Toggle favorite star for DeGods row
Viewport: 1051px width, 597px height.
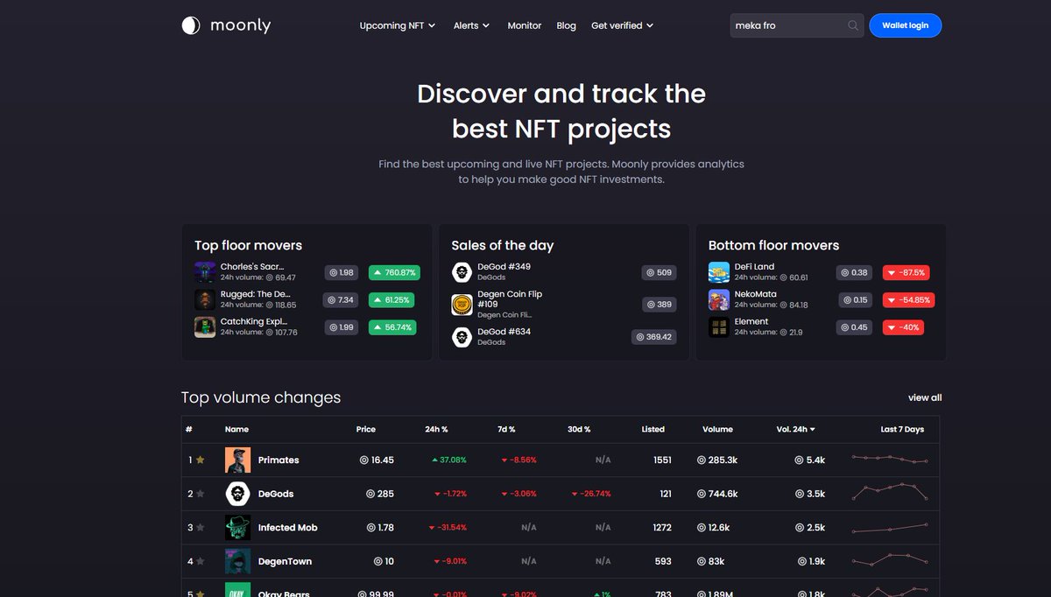click(x=201, y=494)
